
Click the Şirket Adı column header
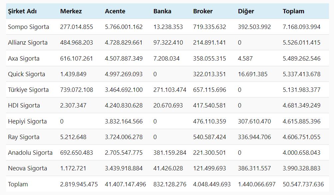(x=22, y=11)
